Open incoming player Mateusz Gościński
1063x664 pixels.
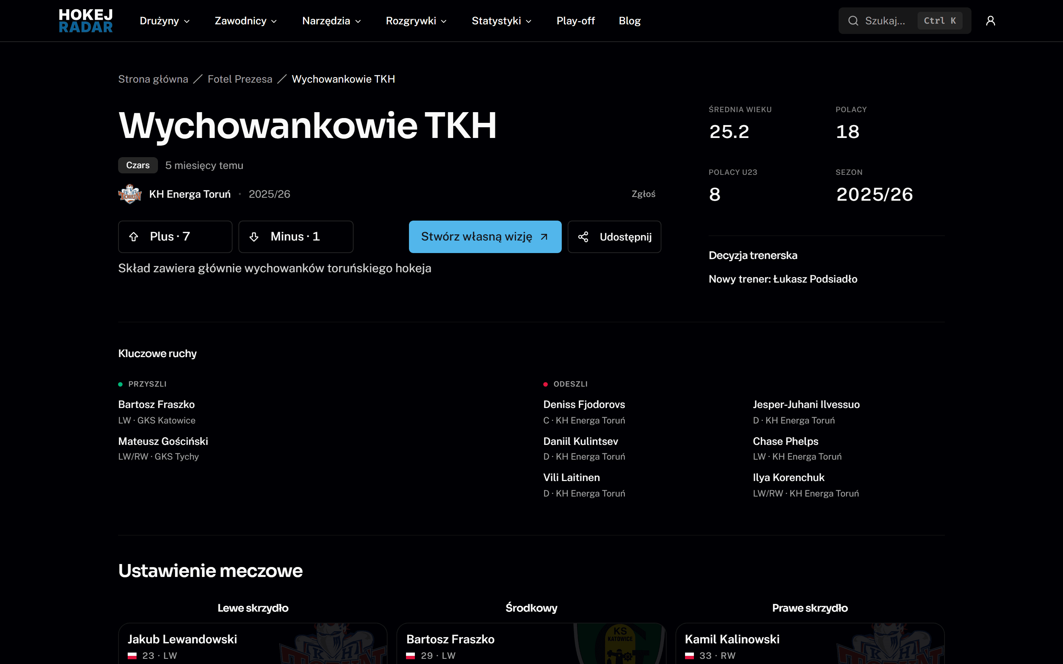tap(163, 441)
